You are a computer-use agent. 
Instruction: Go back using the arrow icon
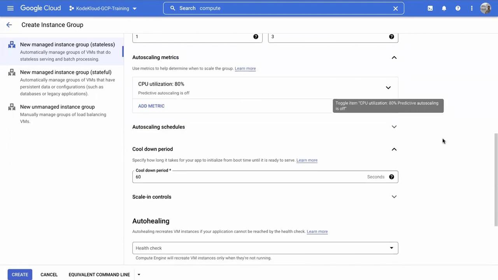[9, 25]
